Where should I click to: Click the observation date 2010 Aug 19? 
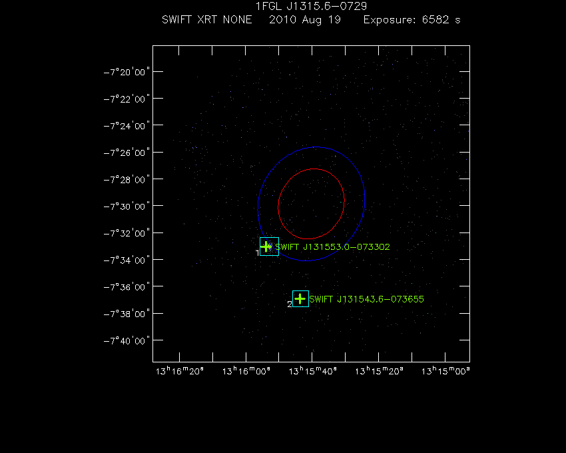(x=305, y=20)
